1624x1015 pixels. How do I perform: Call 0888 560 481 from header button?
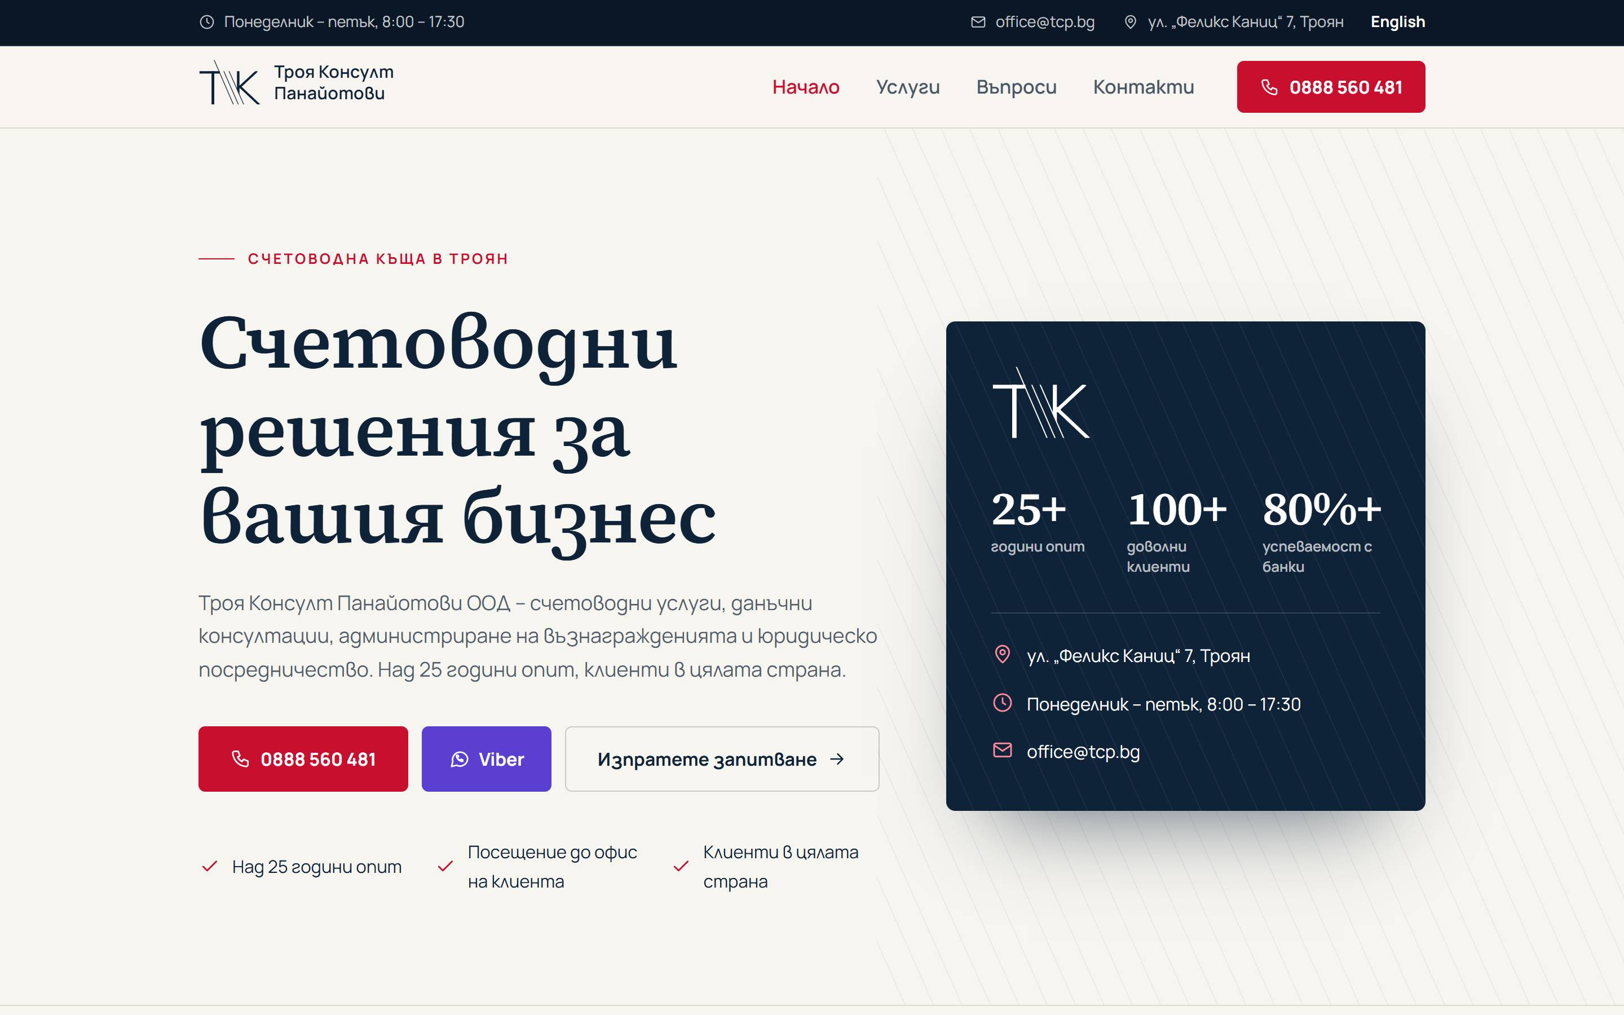[x=1331, y=87]
